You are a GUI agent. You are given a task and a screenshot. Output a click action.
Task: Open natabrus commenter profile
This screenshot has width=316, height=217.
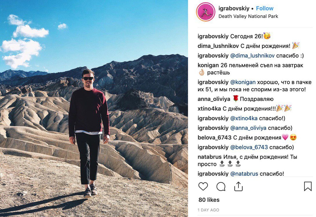point(210,157)
